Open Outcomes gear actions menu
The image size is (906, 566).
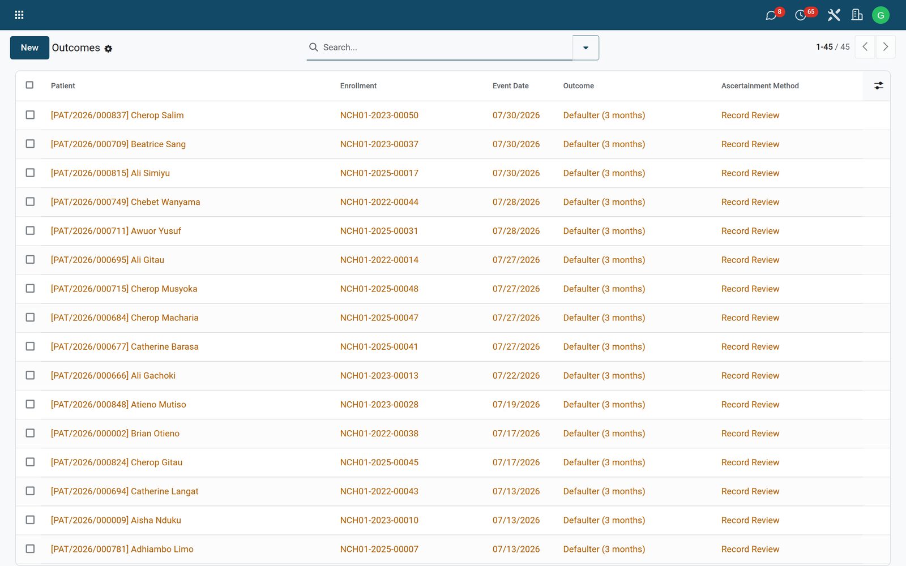[x=108, y=49]
